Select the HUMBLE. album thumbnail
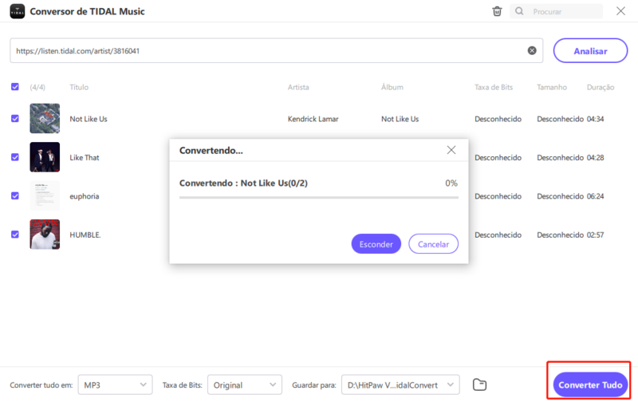Viewport: 638px width, 402px height. tap(45, 235)
